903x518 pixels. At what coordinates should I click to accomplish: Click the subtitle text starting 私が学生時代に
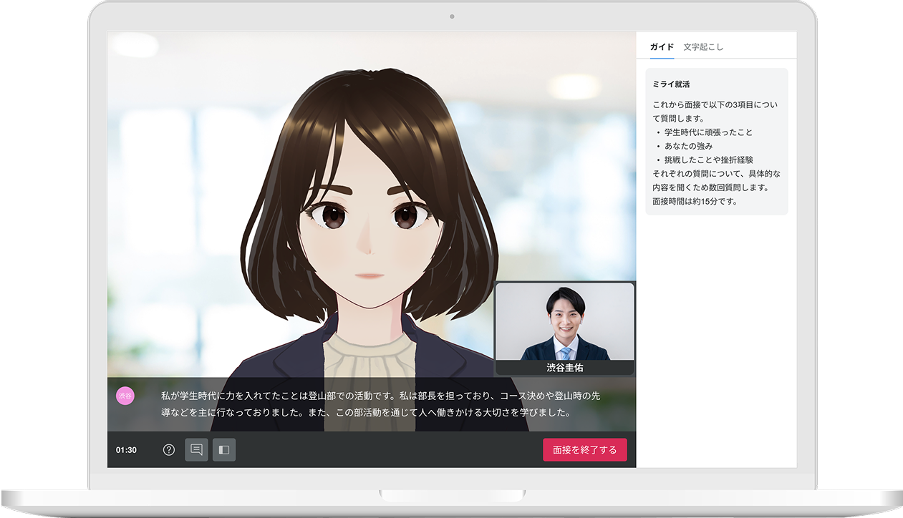point(380,396)
